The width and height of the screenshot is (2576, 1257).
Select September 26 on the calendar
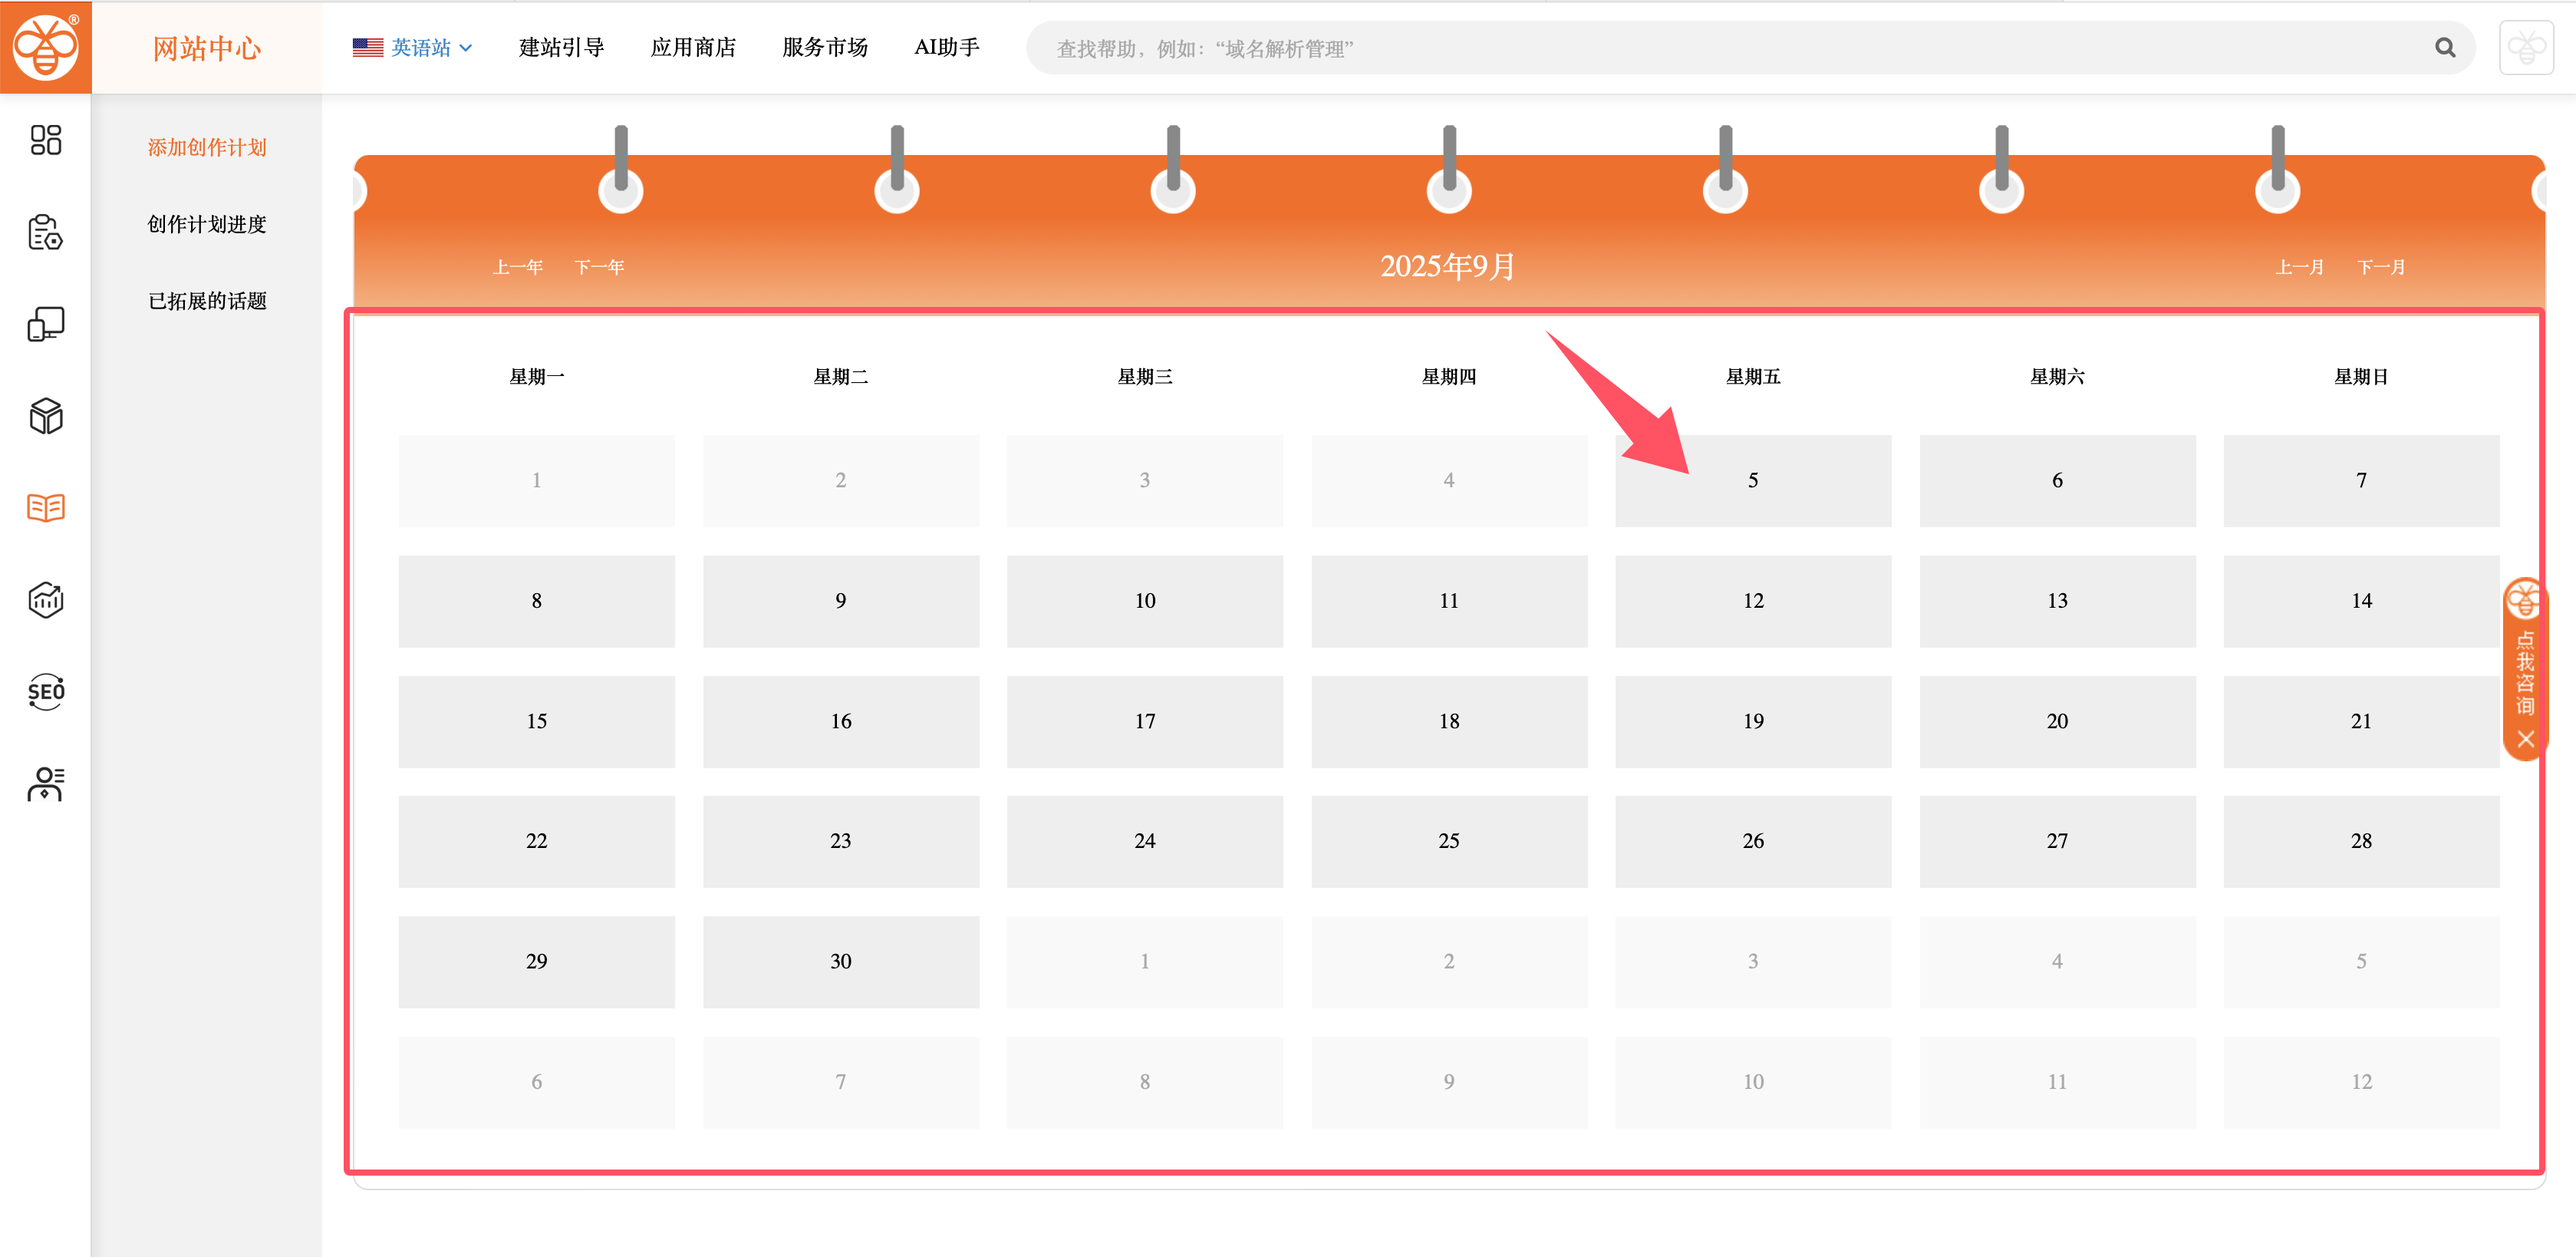(1753, 841)
